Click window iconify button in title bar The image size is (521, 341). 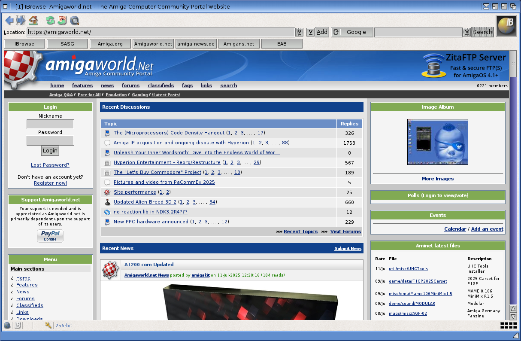[486, 6]
